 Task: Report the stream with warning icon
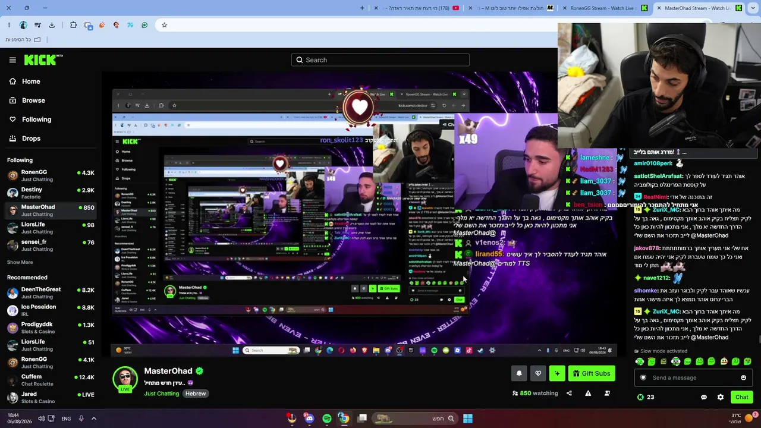(588, 394)
